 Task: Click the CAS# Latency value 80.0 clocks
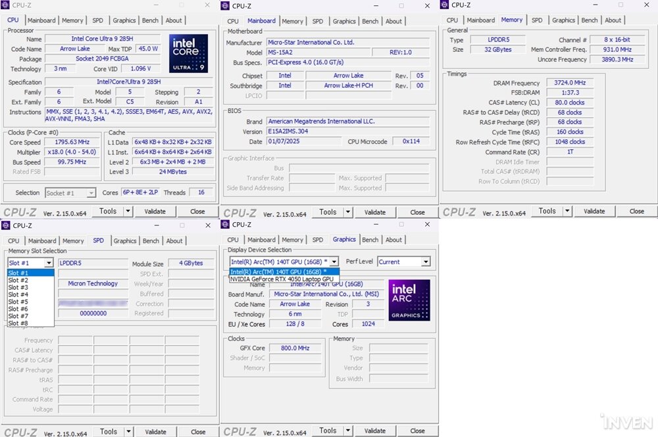click(x=570, y=103)
